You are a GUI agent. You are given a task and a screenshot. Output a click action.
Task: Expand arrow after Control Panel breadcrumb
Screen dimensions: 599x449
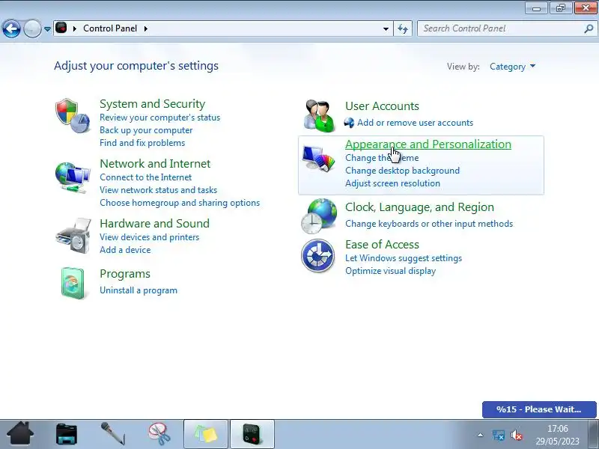click(x=146, y=28)
